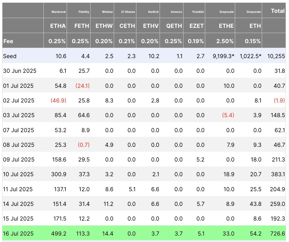Click the Blackrock issuer label
Screen dimensions: 289x242
(58, 12)
